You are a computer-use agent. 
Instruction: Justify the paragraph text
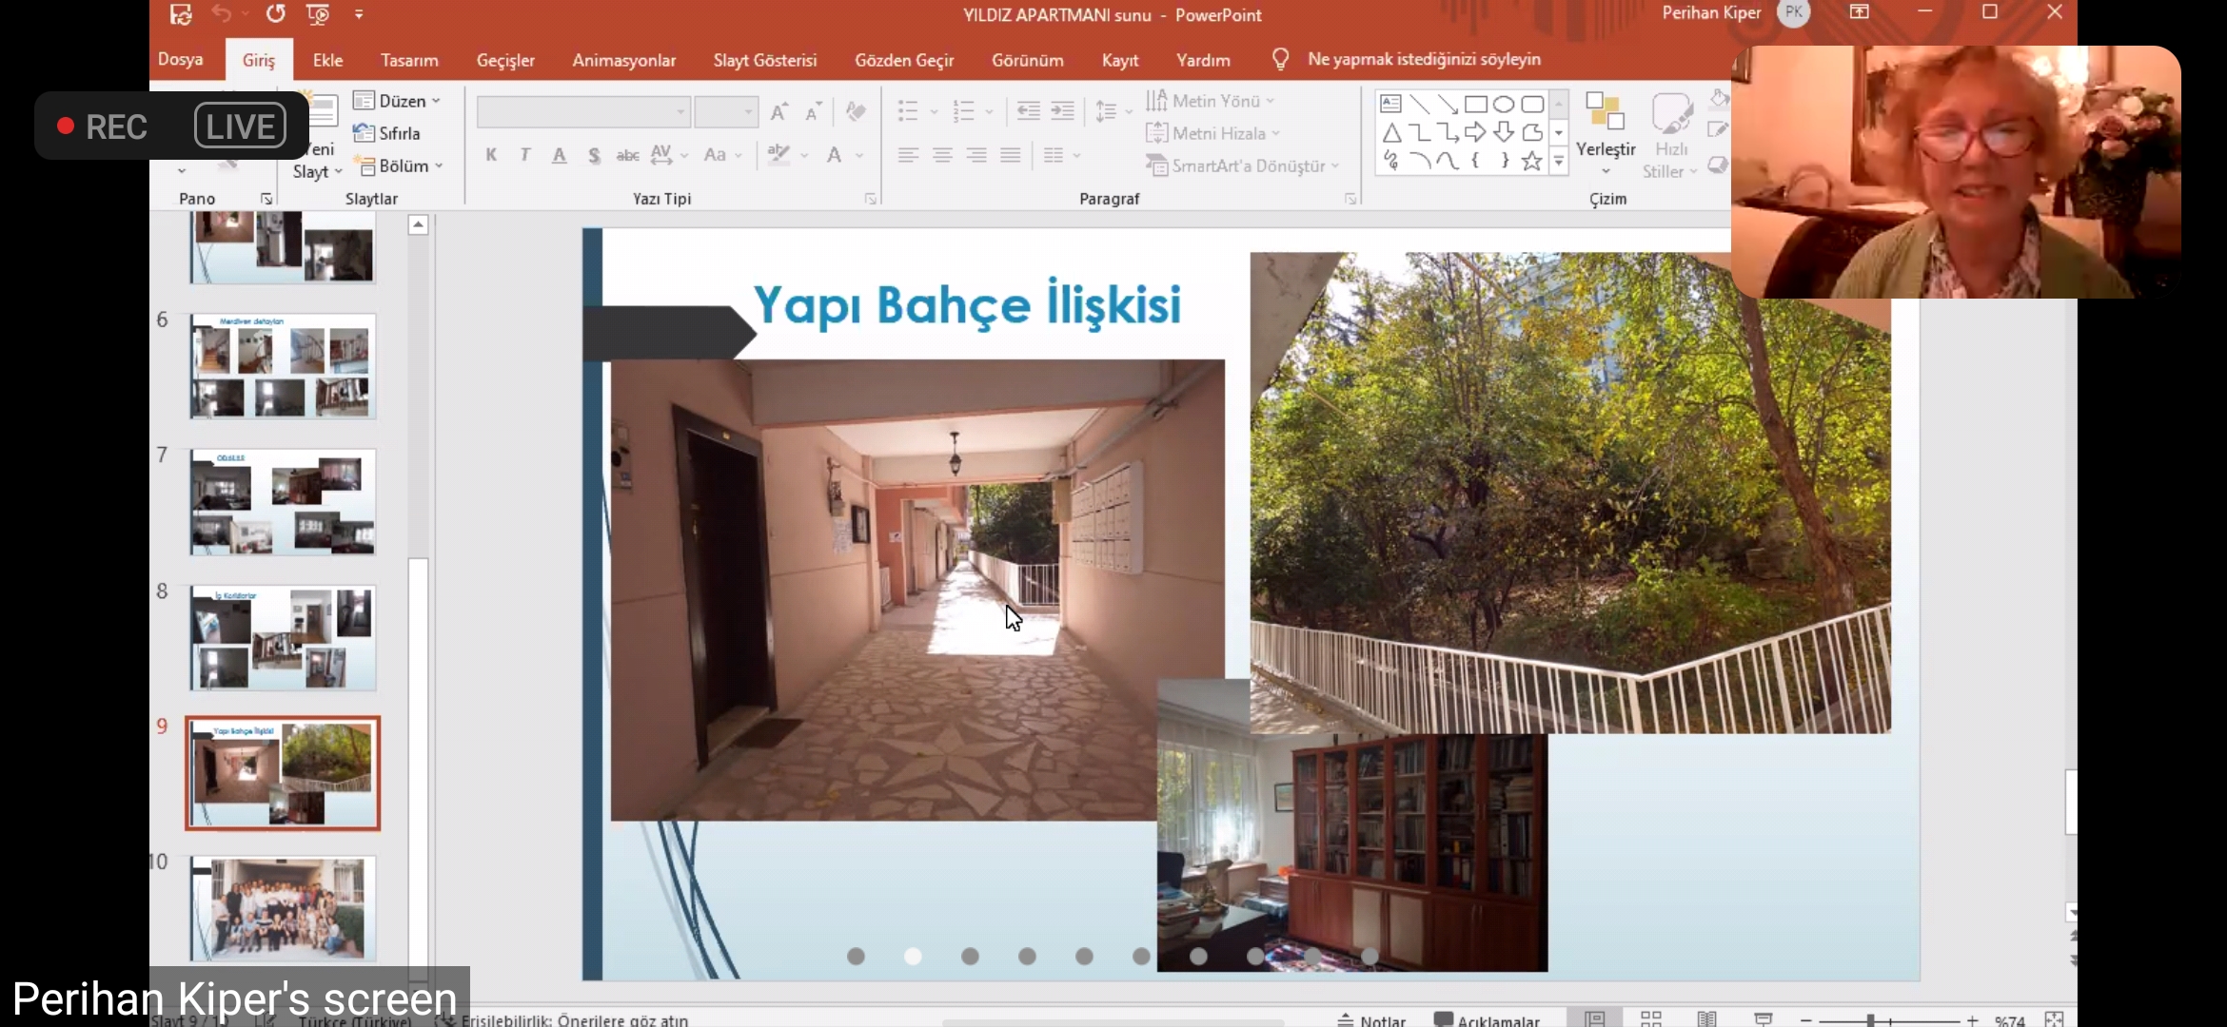[x=1011, y=155]
